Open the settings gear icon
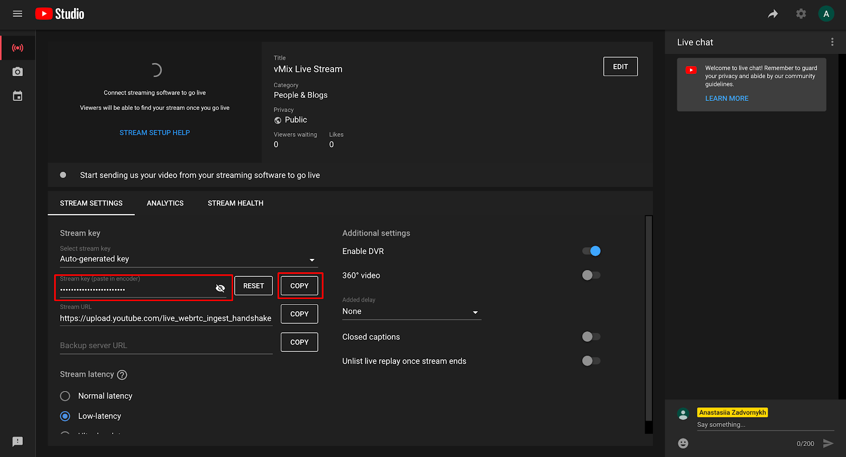Image resolution: width=846 pixels, height=457 pixels. click(x=801, y=14)
